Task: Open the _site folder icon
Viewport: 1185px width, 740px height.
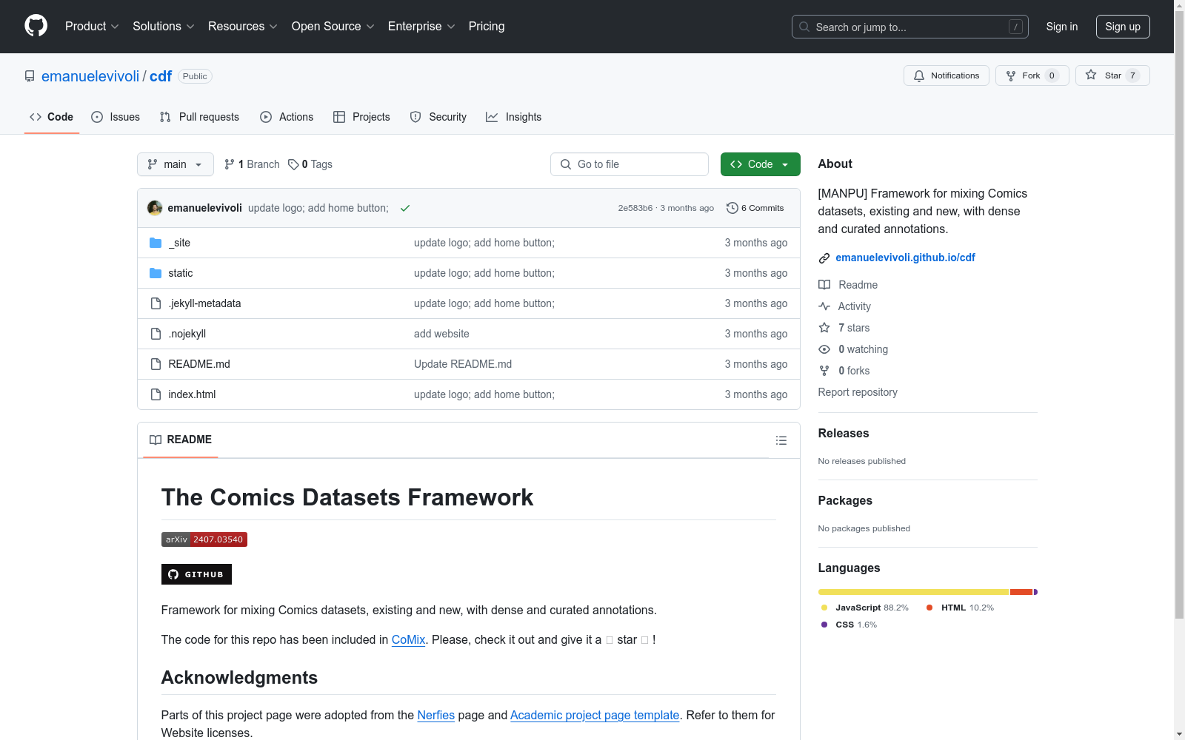Action: tap(156, 243)
